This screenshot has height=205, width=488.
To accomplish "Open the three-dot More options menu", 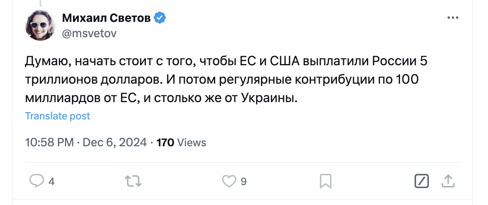I will click(453, 18).
